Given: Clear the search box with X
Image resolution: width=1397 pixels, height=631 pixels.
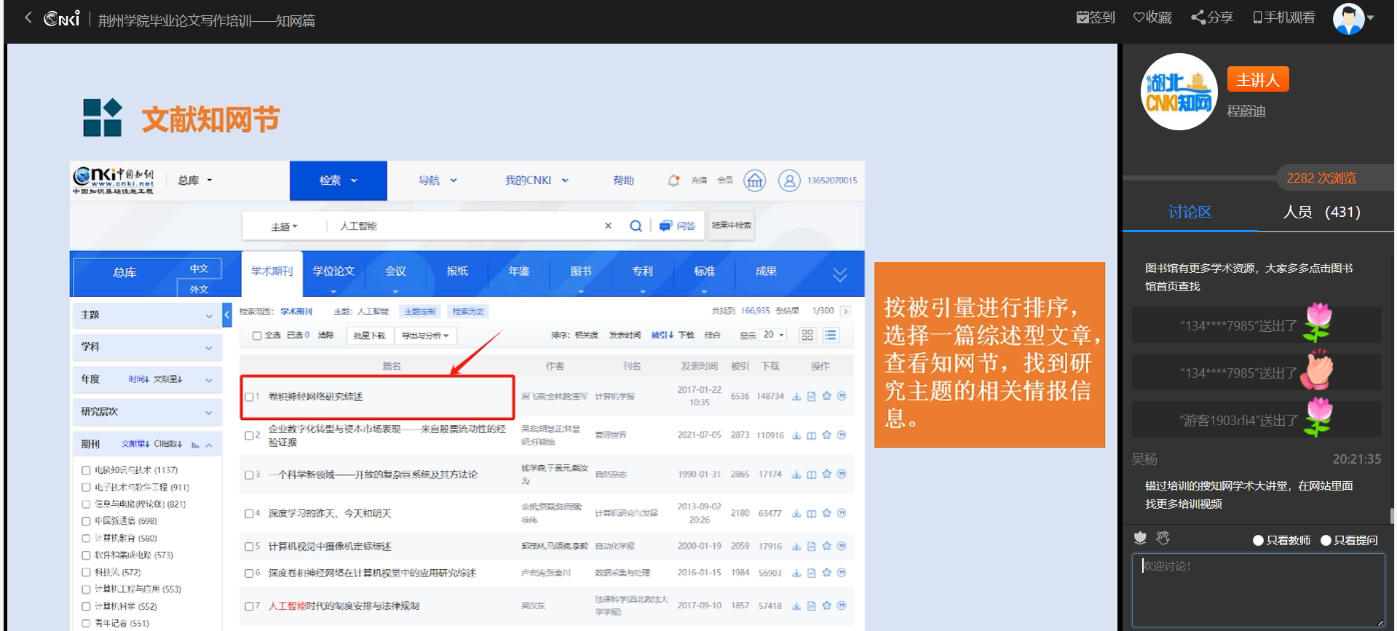Looking at the screenshot, I should [x=608, y=226].
